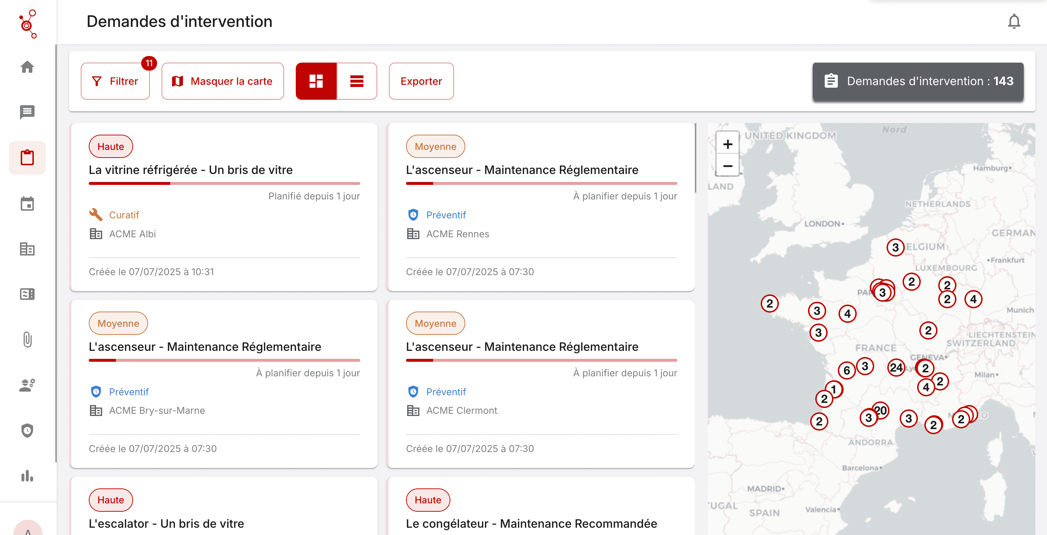The image size is (1047, 535).
Task: Click the map cluster marker 6
Action: click(x=847, y=370)
